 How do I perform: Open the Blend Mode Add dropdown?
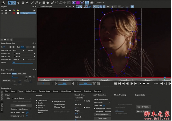pos(18,50)
